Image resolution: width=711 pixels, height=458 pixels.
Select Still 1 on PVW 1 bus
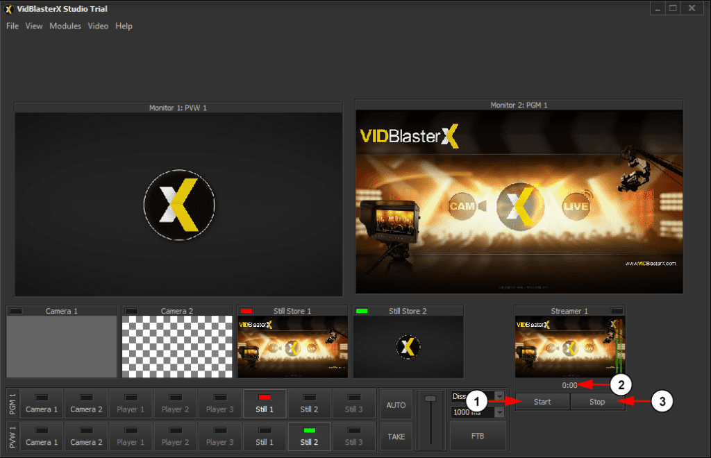click(x=265, y=436)
